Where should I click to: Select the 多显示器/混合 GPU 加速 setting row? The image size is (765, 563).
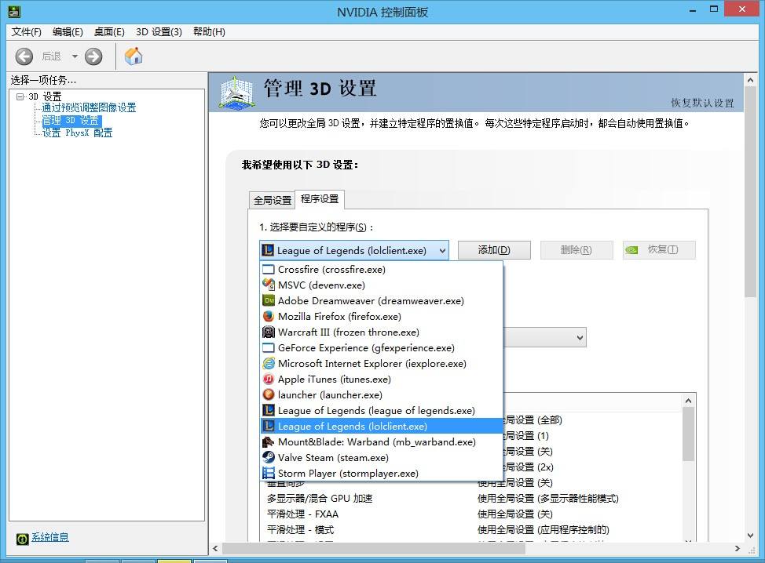point(472,498)
